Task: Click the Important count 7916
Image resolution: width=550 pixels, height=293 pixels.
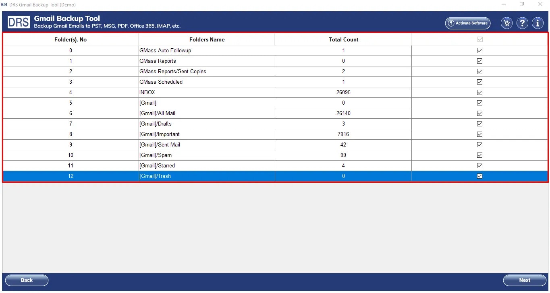Action: click(343, 134)
